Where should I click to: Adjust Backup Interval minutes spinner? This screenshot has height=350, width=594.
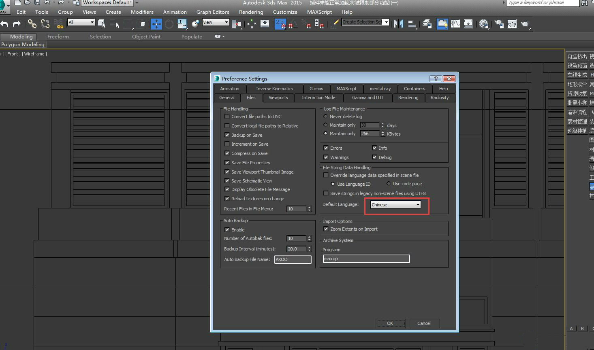click(310, 249)
